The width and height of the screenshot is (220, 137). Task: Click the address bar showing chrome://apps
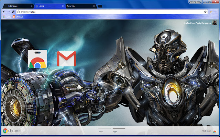coord(103,11)
